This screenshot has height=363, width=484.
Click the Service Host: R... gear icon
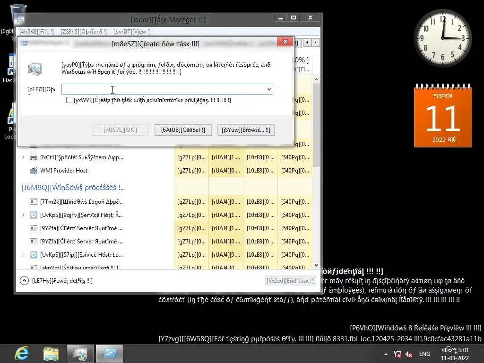pyautogui.click(x=34, y=215)
